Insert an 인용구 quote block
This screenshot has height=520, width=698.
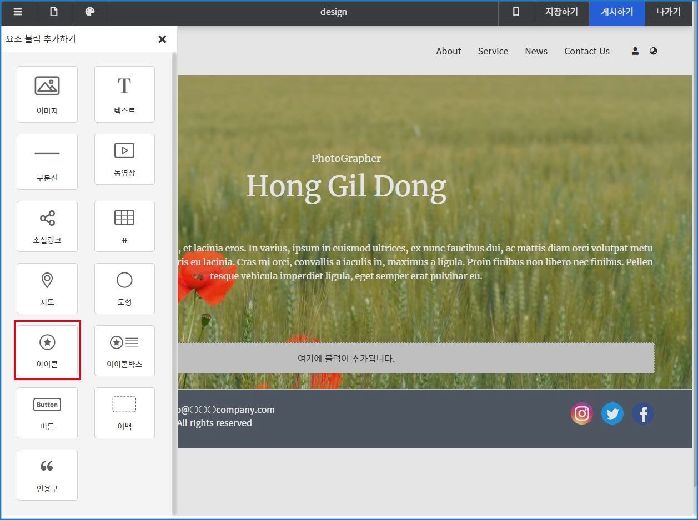47,474
